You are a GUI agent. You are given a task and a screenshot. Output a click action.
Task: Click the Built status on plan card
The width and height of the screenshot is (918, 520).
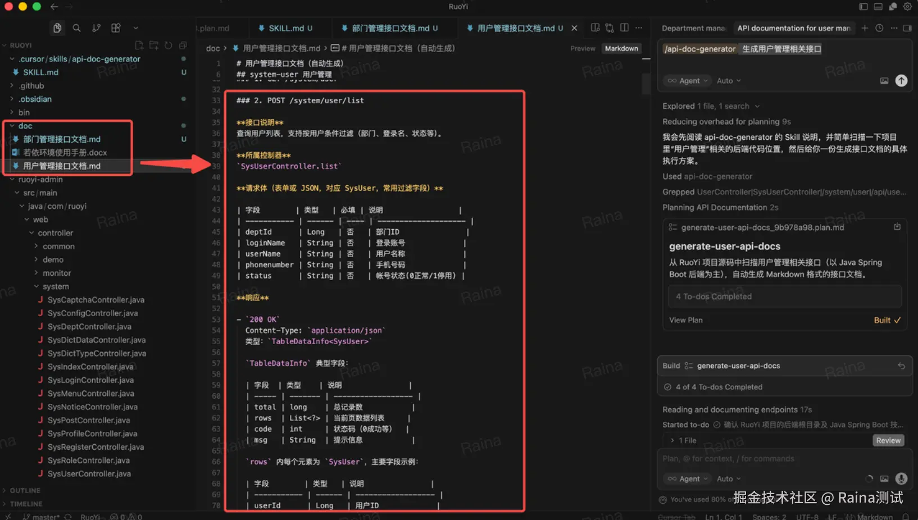click(887, 320)
